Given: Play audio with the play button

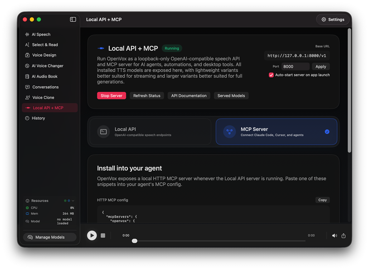Looking at the screenshot, I should (x=92, y=236).
